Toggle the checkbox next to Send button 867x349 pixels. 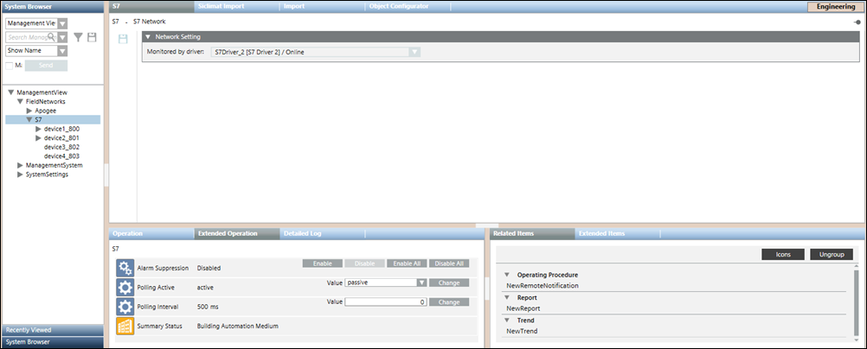(x=10, y=65)
